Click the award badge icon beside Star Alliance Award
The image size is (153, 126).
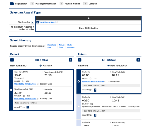tap(37, 22)
